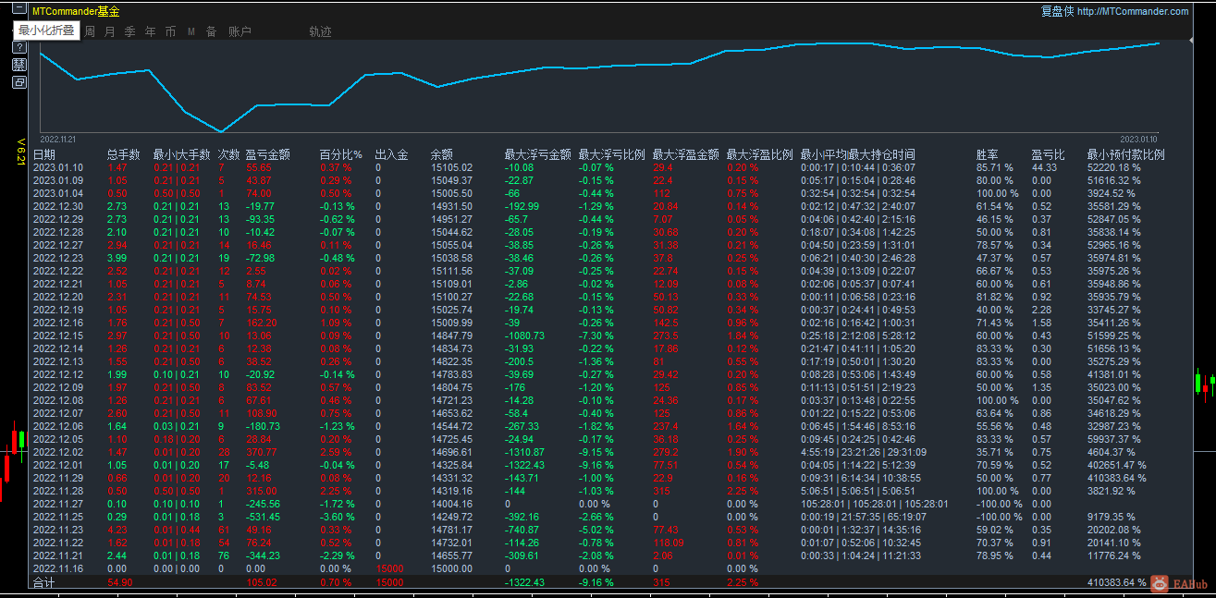The width and height of the screenshot is (1216, 598).
Task: Click the 最大浮盈金额 column header
Action: point(685,154)
